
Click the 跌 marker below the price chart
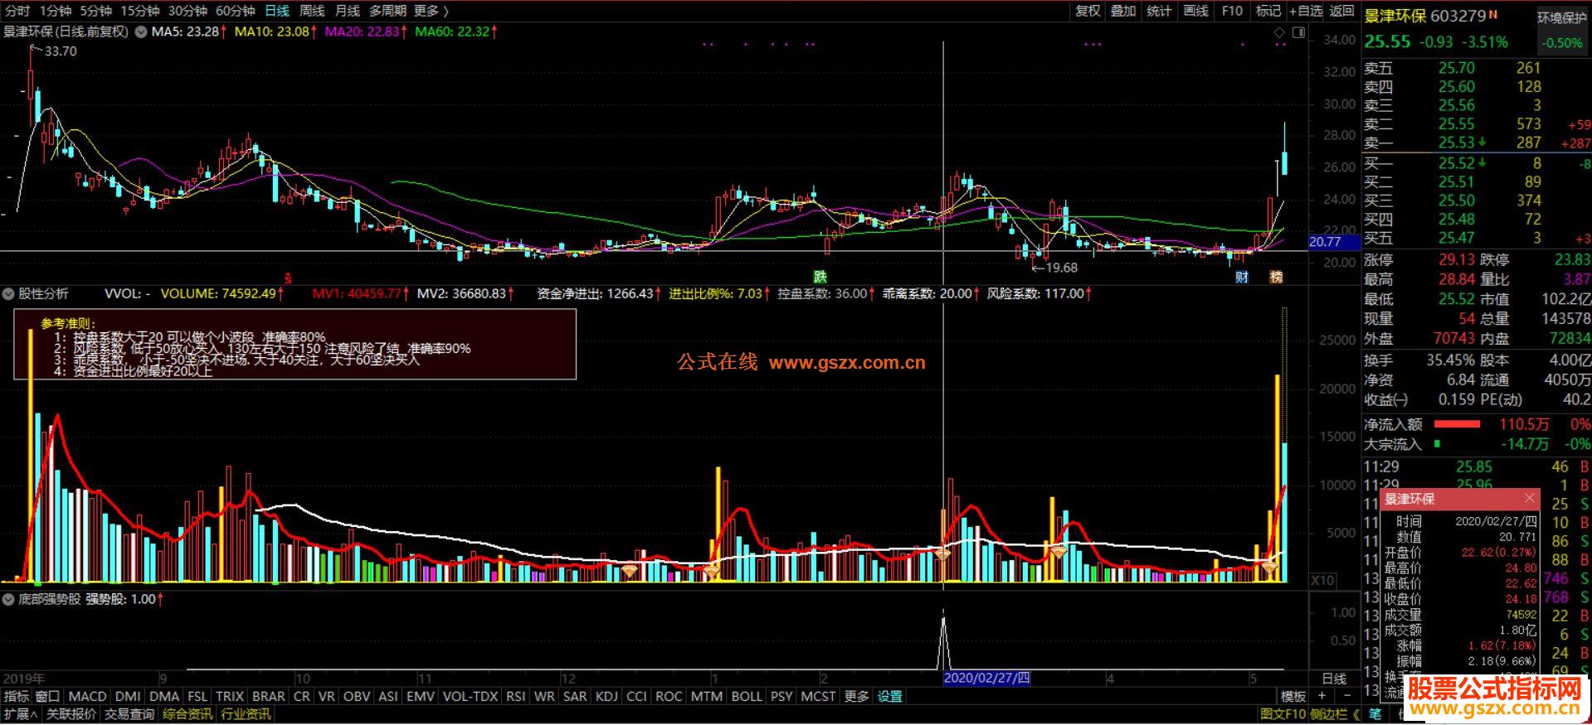click(x=820, y=277)
